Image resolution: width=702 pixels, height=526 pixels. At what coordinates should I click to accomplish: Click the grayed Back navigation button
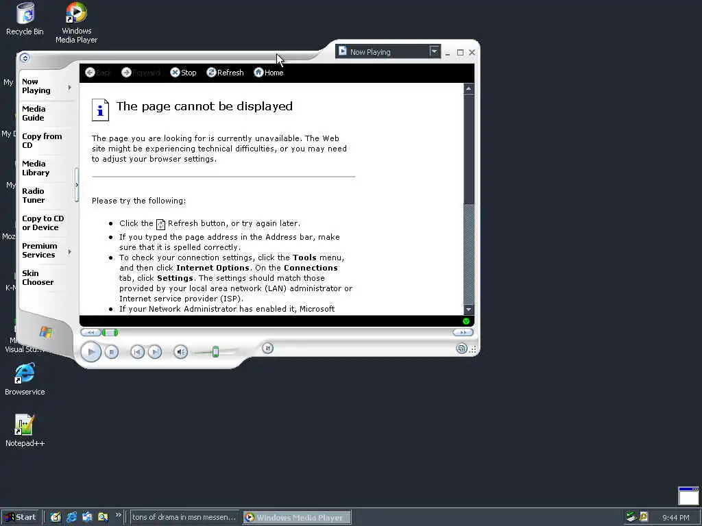97,73
